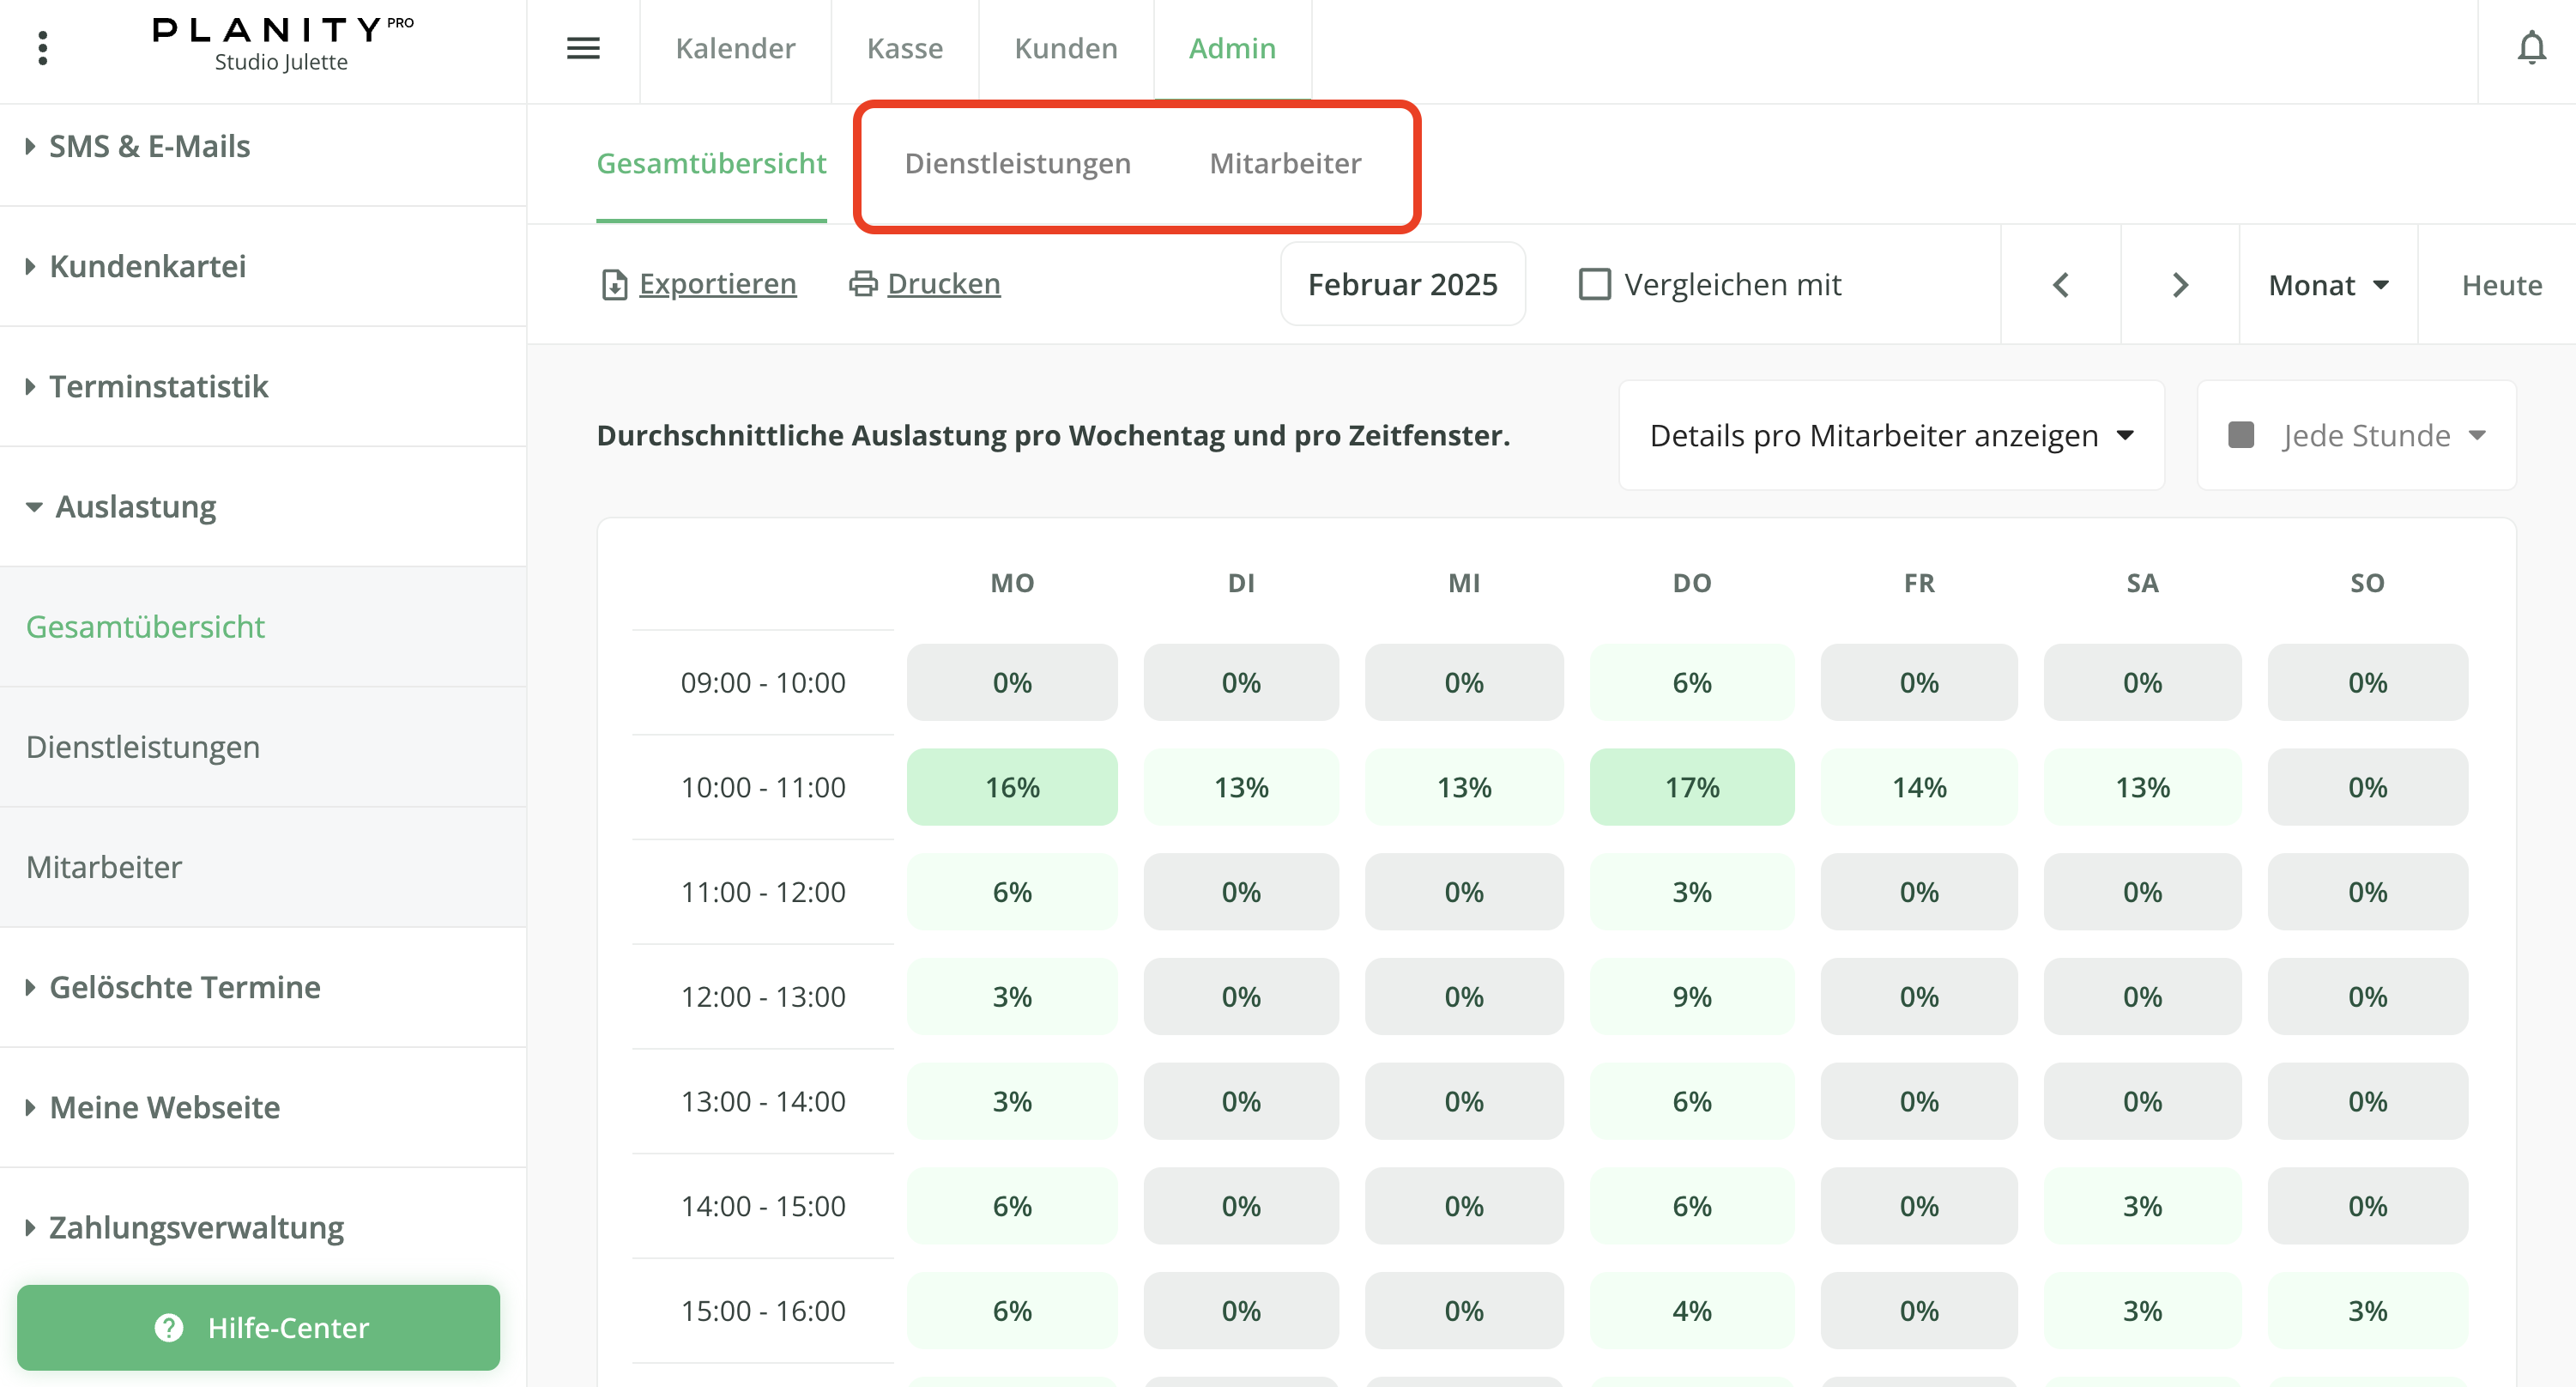
Task: Click the export file icon
Action: pos(614,285)
